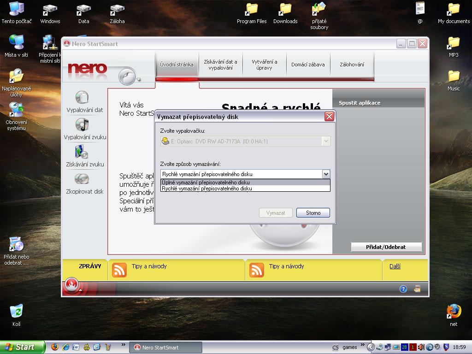Click the Nero flame button at the bottom left
The image size is (472, 354).
71,285
